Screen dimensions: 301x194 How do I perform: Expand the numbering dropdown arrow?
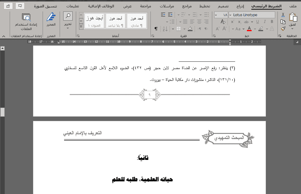tap(189, 15)
